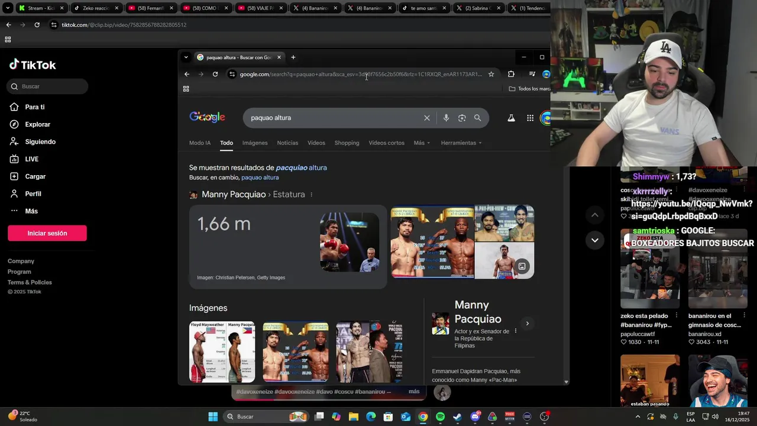
Task: Start Google voice search with microphone
Action: (x=446, y=118)
